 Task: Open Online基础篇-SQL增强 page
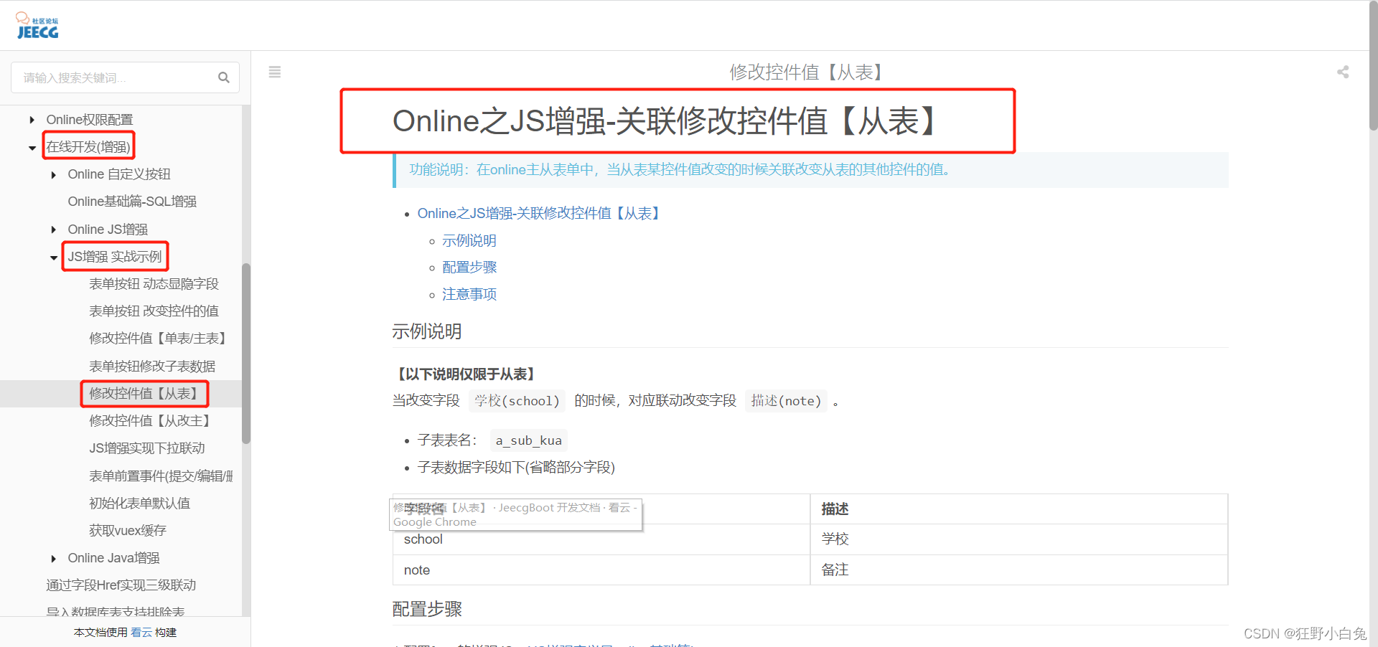(132, 202)
